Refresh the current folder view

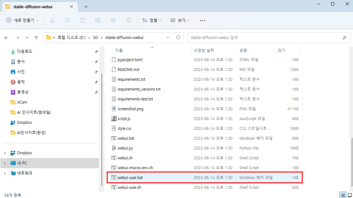coord(178,37)
